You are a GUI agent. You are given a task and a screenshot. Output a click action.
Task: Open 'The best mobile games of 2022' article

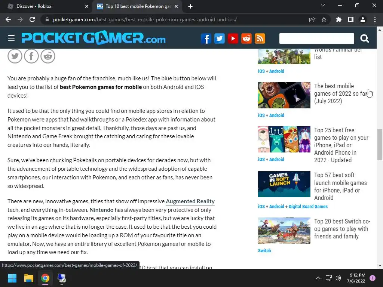340,93
